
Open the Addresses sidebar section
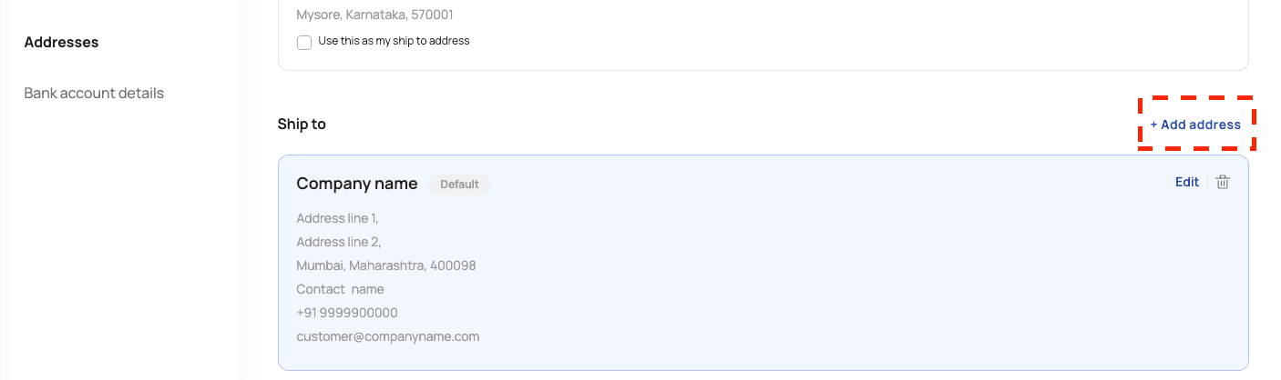[x=61, y=42]
